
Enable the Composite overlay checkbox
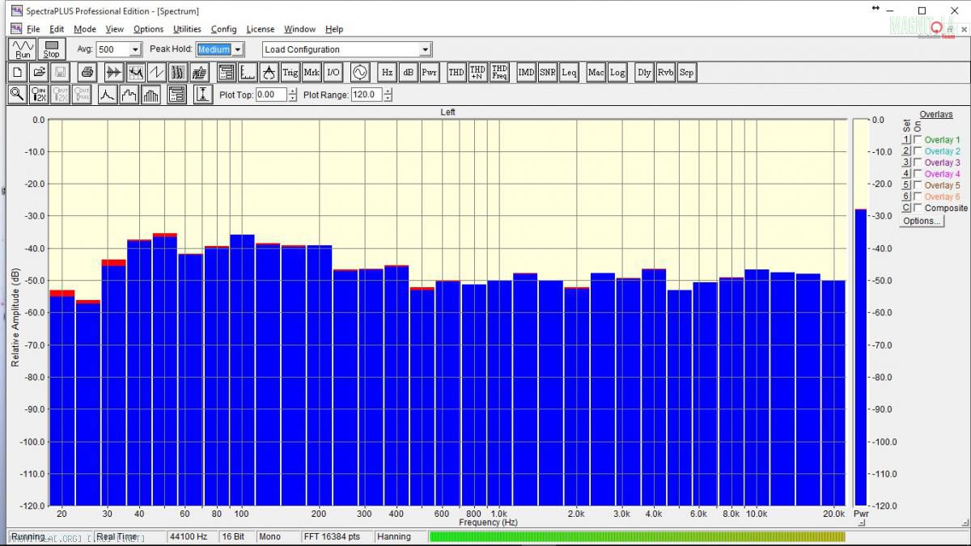(x=918, y=208)
